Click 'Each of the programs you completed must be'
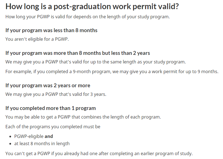Image resolution: width=223 pixels, height=159 pixels. point(53,127)
